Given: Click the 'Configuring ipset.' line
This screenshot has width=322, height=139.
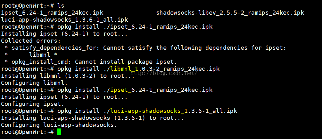Looking at the screenshot, I should point(33,104).
